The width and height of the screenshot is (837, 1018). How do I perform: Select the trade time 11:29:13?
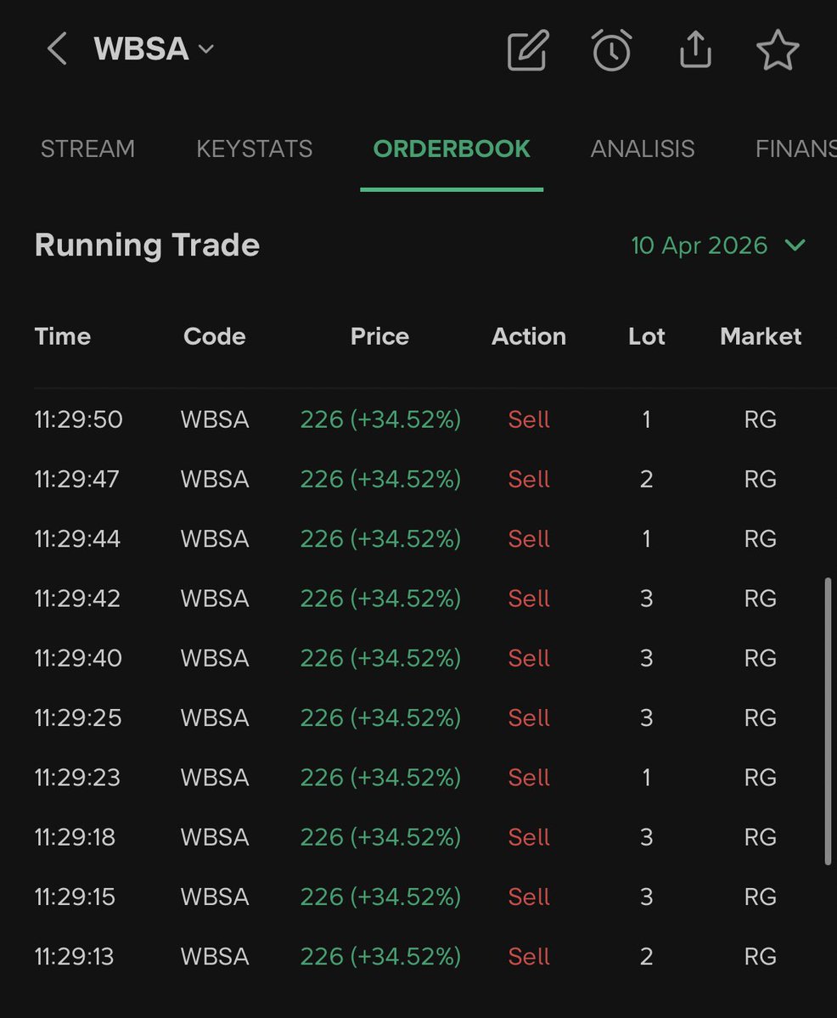tap(74, 957)
